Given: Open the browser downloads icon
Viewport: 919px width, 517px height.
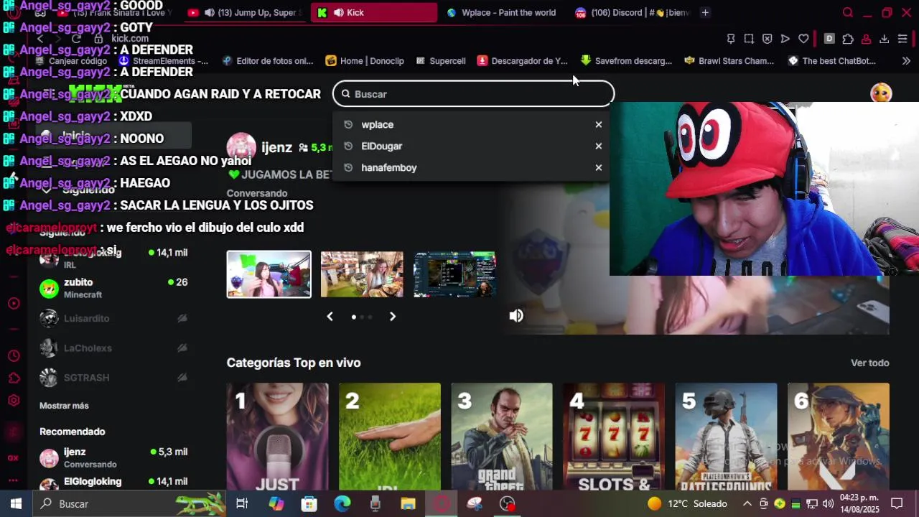Looking at the screenshot, I should (x=884, y=39).
